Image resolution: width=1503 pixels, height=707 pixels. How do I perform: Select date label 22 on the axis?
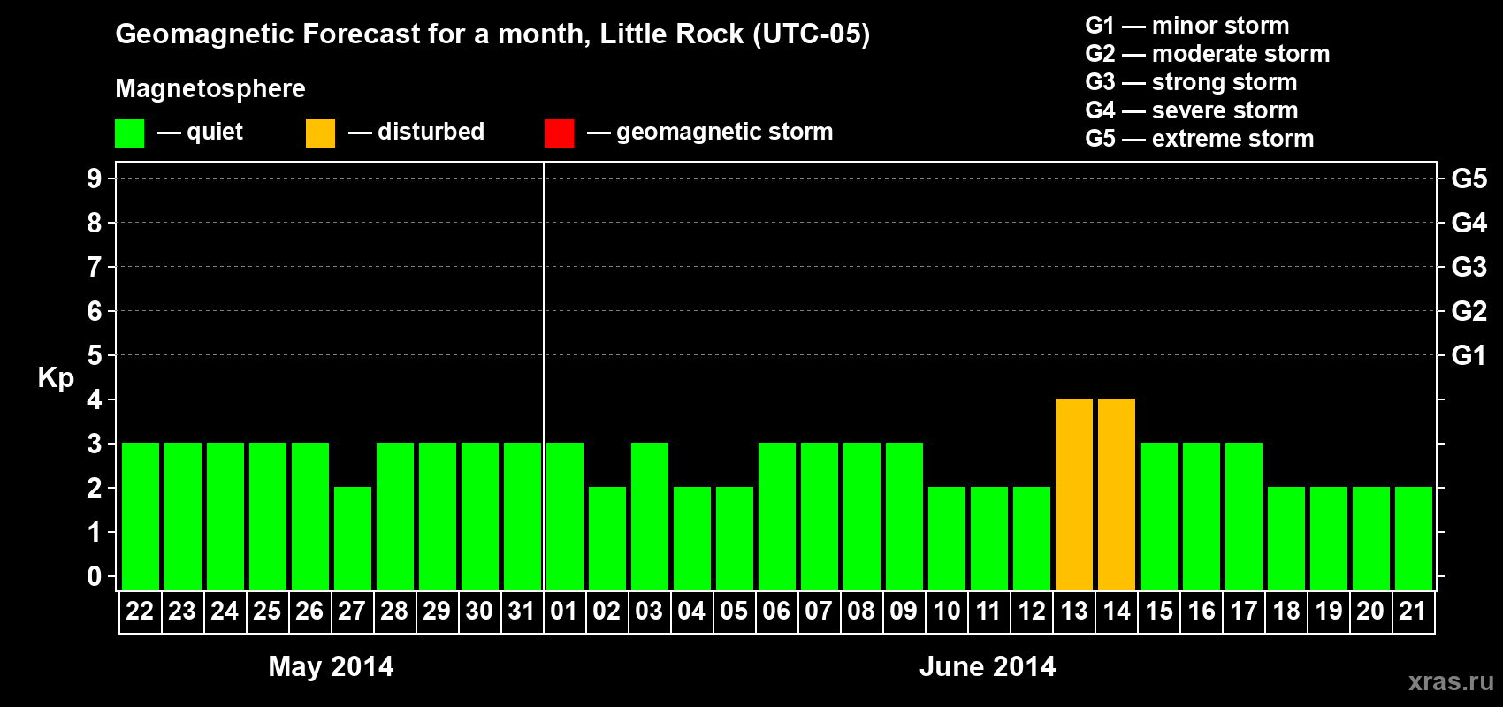[140, 611]
